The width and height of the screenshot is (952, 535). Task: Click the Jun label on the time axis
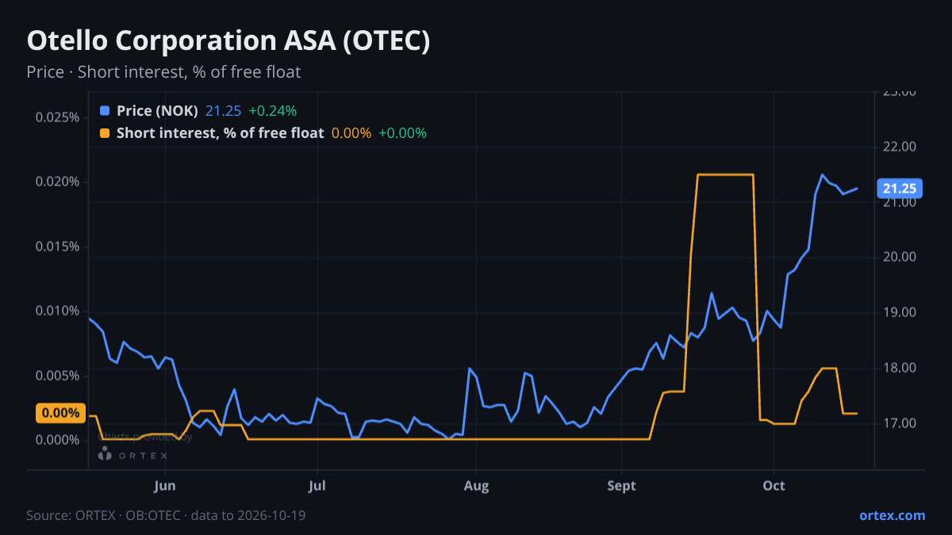point(165,486)
